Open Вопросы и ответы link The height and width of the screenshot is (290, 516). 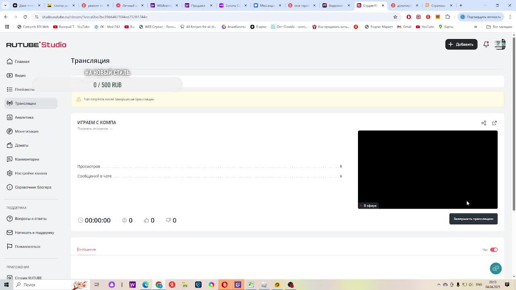[x=31, y=219]
